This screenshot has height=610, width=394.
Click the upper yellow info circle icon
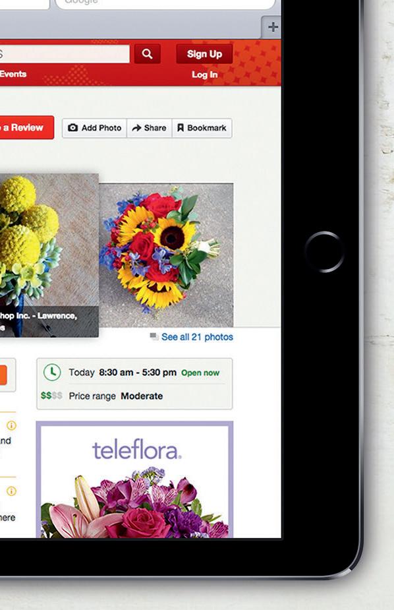(12, 425)
